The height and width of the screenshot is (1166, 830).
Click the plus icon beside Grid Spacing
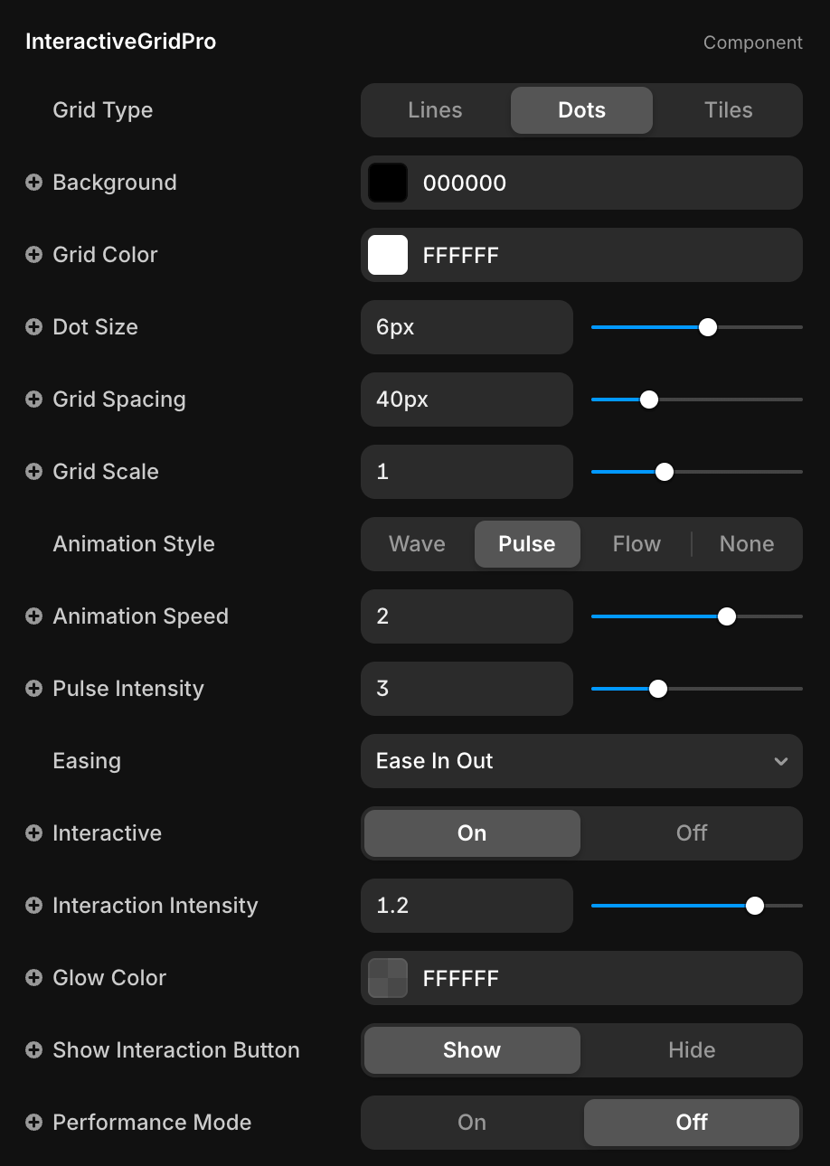point(33,400)
